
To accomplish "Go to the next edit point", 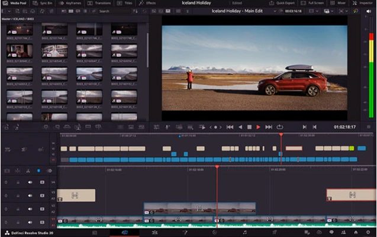I will [304, 127].
